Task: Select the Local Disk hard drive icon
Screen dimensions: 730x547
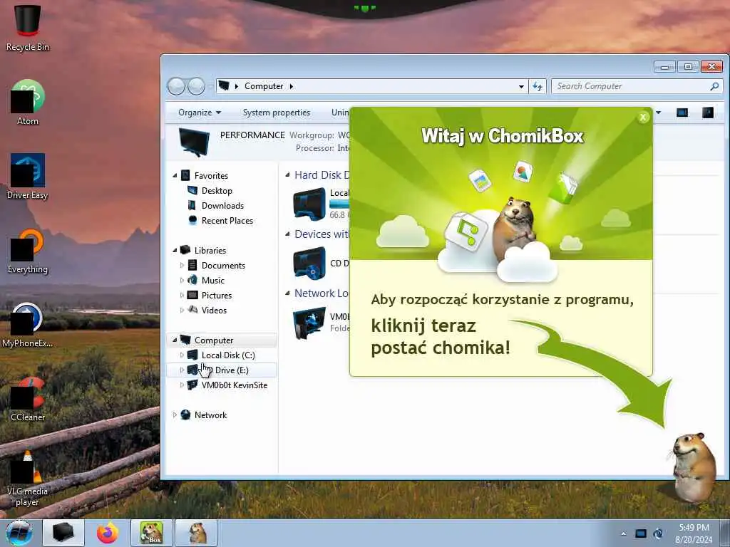Action: (309, 203)
